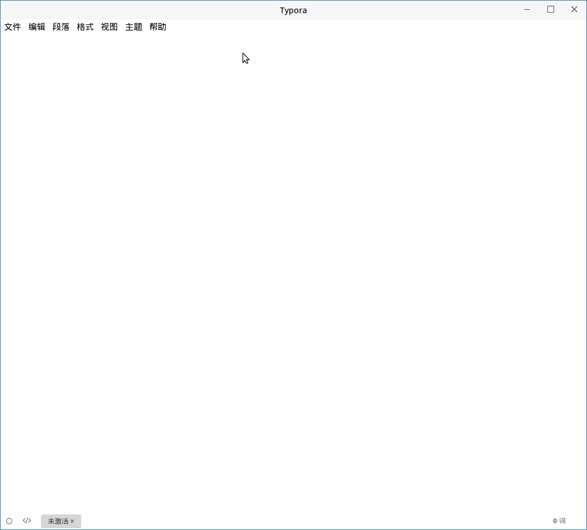587x530 pixels.
Task: Switch to source code mode icon
Action: pyautogui.click(x=26, y=521)
